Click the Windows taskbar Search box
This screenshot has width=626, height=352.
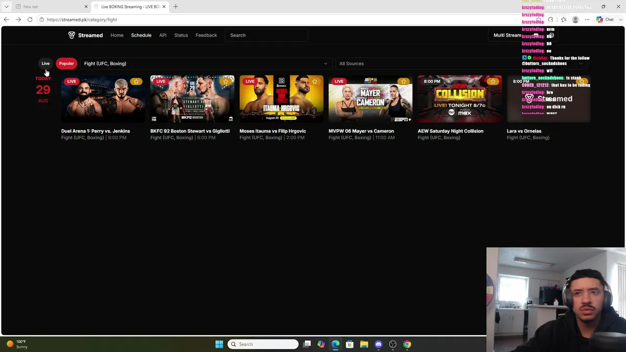[x=263, y=344]
